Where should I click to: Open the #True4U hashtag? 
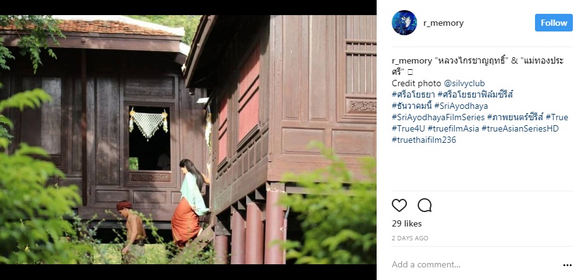[408, 128]
